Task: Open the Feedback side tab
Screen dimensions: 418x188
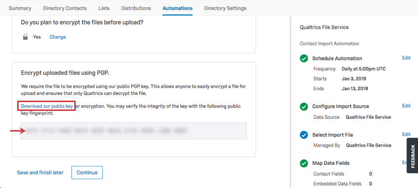Action: 413,156
